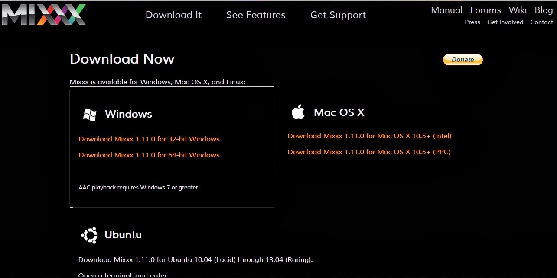The image size is (557, 278).
Task: Click the Windows logo icon
Action: pyautogui.click(x=90, y=115)
